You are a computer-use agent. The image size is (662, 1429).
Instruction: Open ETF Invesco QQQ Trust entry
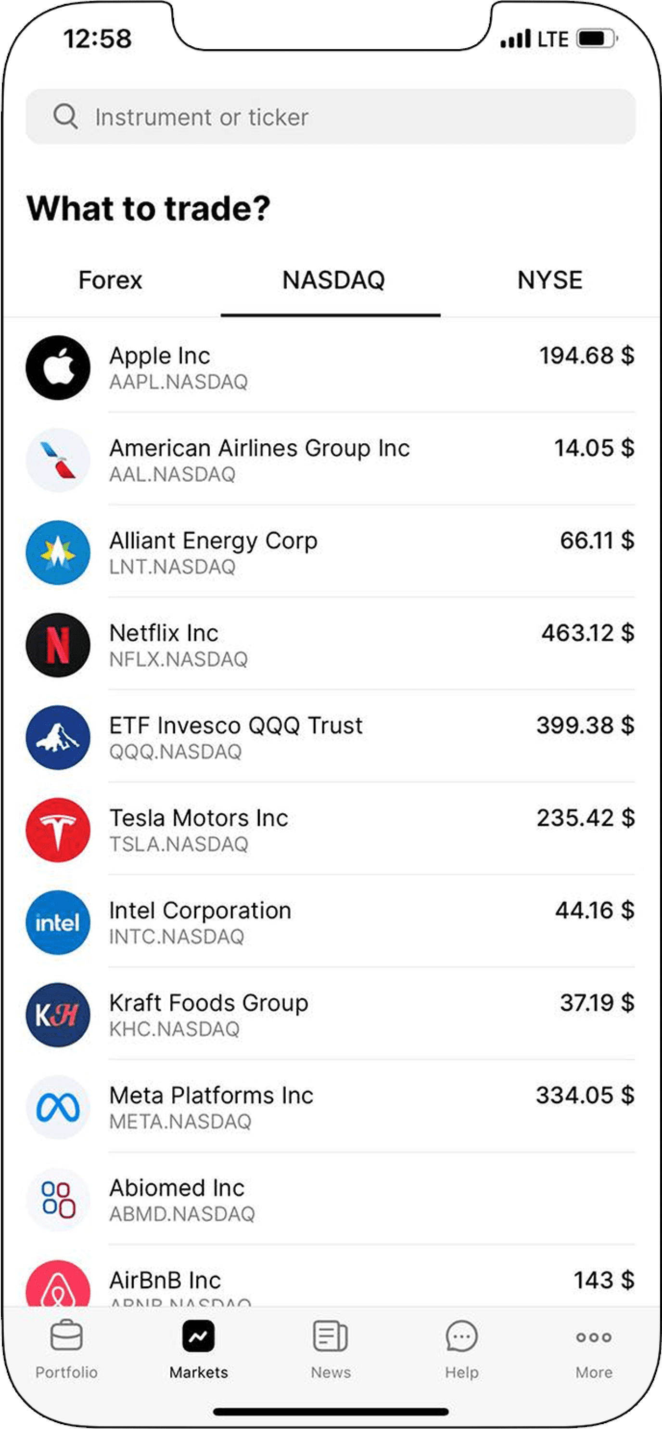[x=332, y=737]
